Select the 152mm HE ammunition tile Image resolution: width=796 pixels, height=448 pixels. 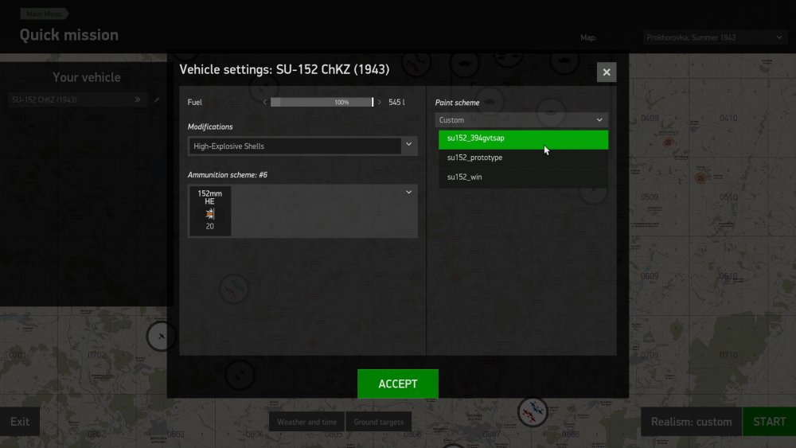tap(209, 211)
